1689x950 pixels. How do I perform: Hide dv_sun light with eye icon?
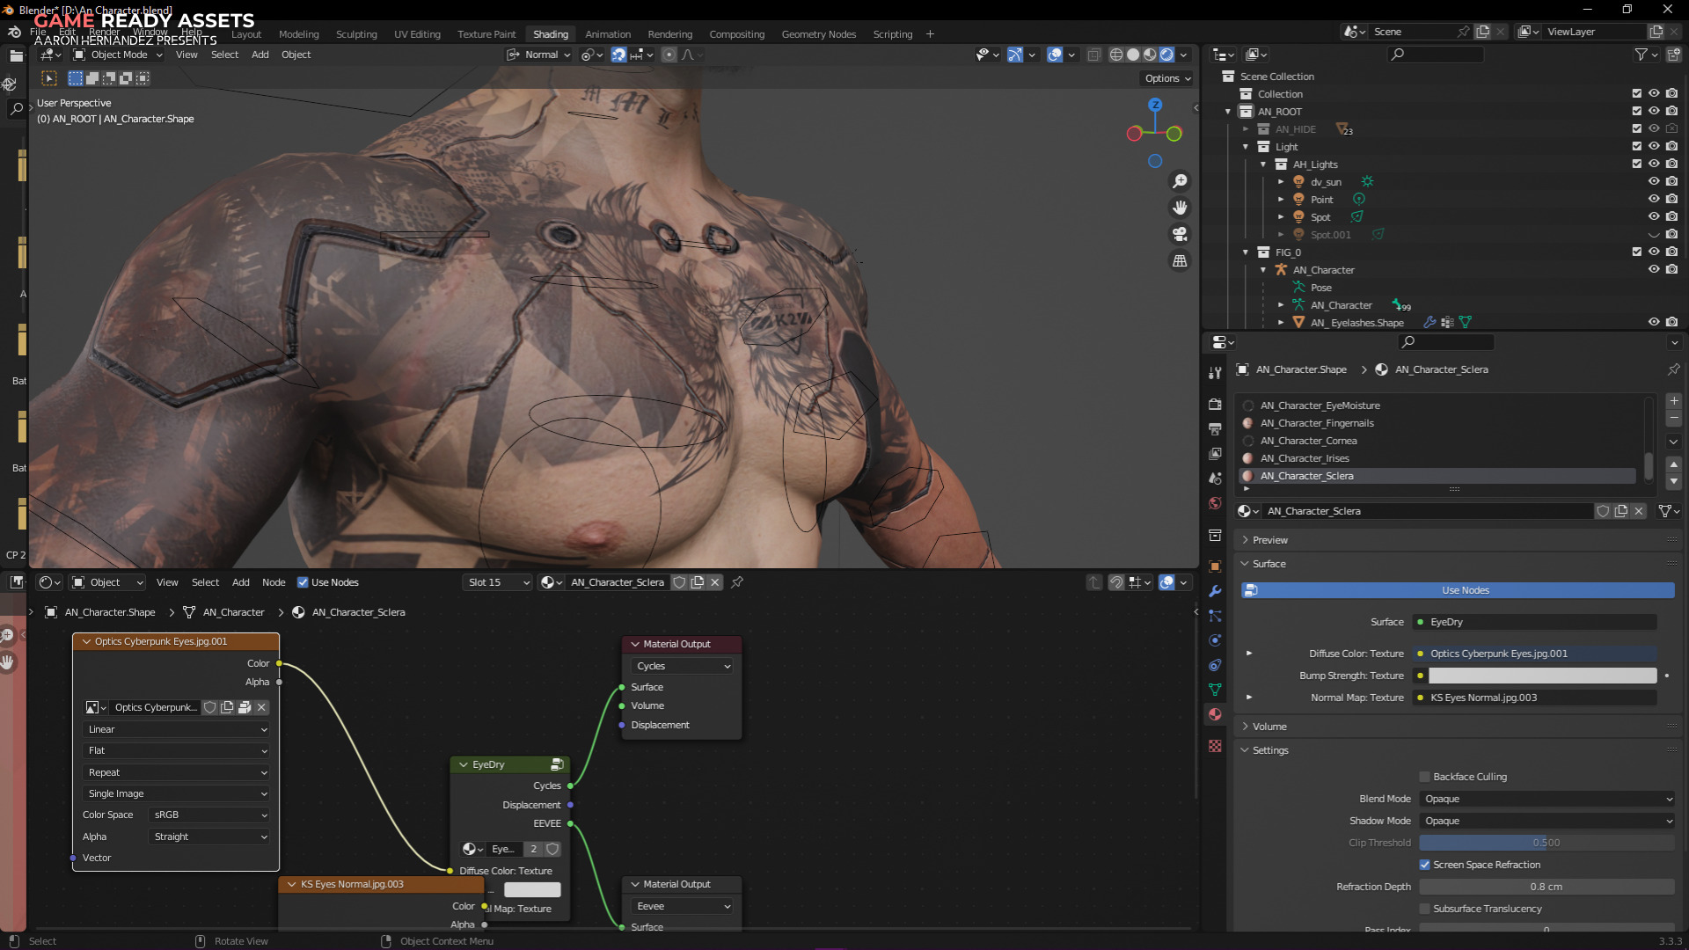pyautogui.click(x=1654, y=182)
